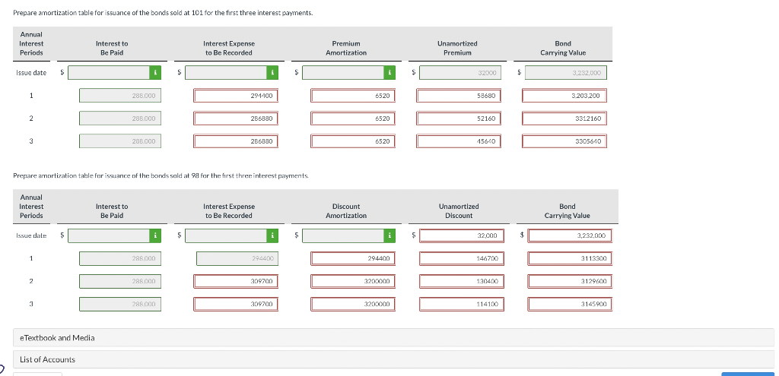Click the Discount Amortization column header
The image size is (779, 376).
[x=346, y=211]
